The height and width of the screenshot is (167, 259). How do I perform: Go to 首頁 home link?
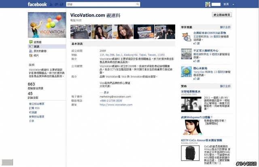pyautogui.click(x=226, y=4)
